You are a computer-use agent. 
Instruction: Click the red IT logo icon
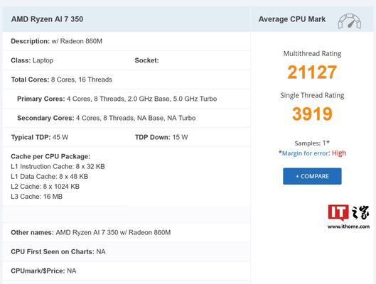pos(338,212)
